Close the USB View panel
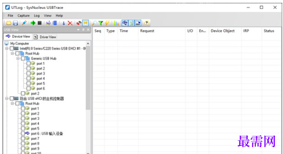283x154 pixels. click(x=88, y=30)
